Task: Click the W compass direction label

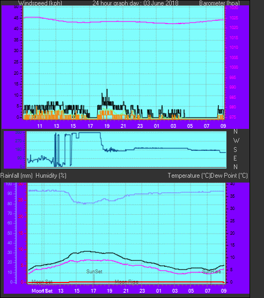Action: pos(236,141)
